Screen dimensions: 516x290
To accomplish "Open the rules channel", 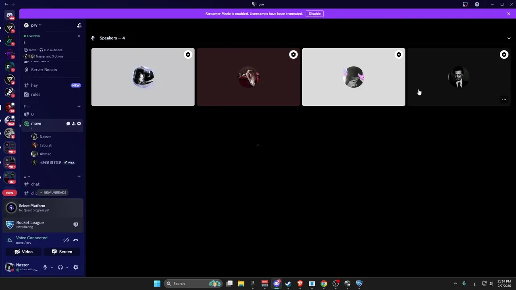I will [52, 94].
